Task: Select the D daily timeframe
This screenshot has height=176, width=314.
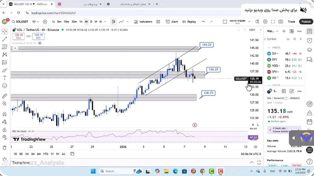Action: coord(91,22)
